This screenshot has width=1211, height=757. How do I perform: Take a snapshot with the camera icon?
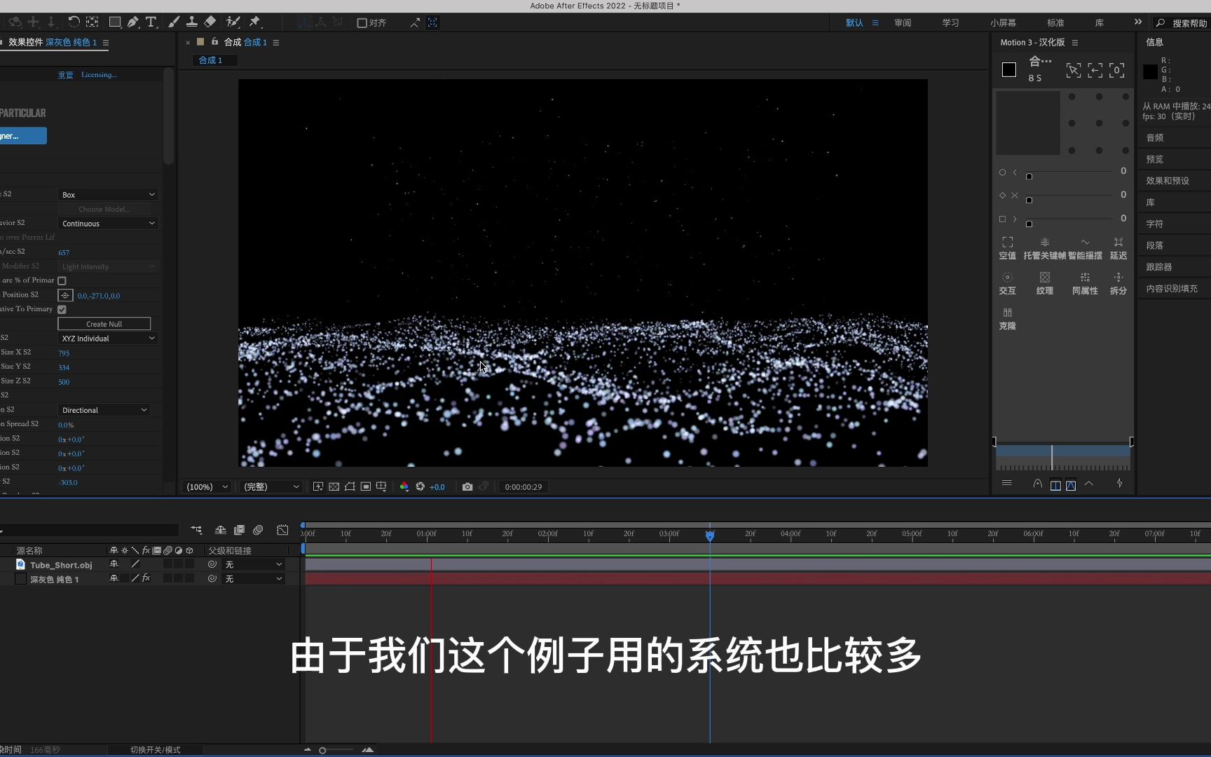click(x=467, y=486)
